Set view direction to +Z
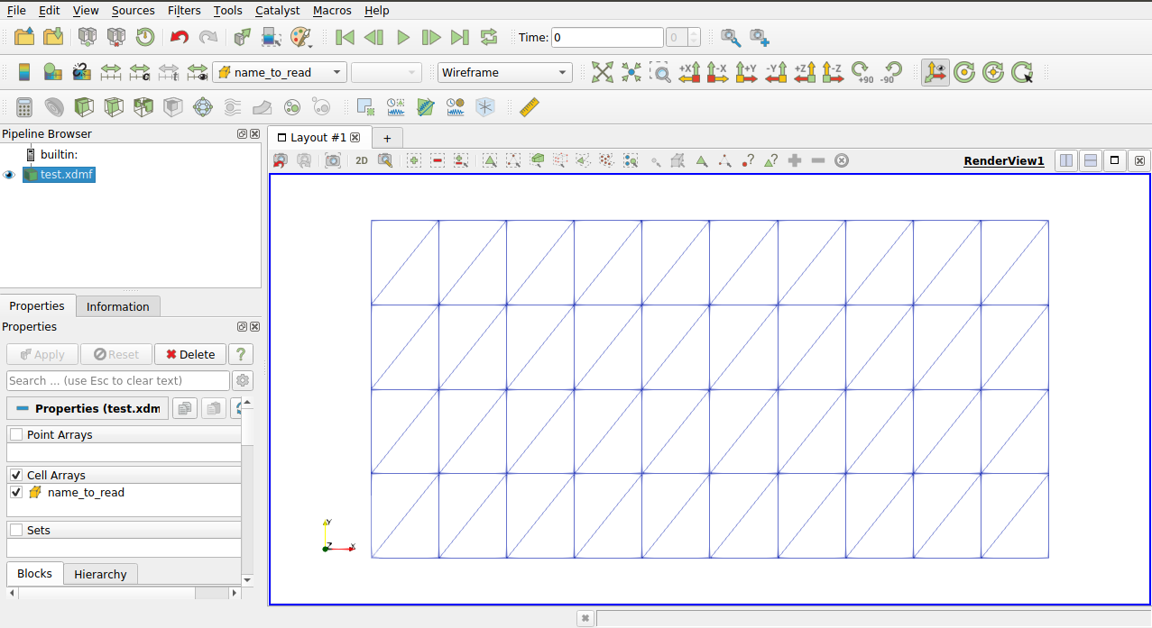 click(805, 72)
